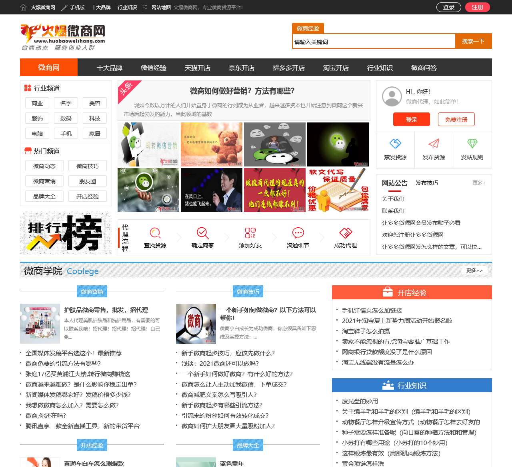Click the 成功代理 handshake icon
The width and height of the screenshot is (512, 467).
point(345,232)
